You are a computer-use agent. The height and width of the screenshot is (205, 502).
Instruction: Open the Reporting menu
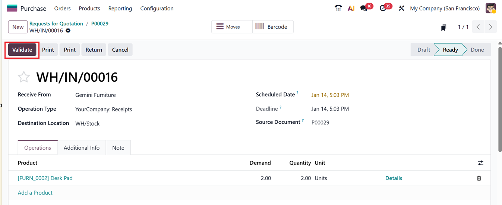(x=120, y=8)
